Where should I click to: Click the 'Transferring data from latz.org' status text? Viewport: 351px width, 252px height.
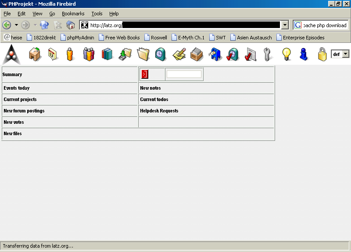[38, 246]
